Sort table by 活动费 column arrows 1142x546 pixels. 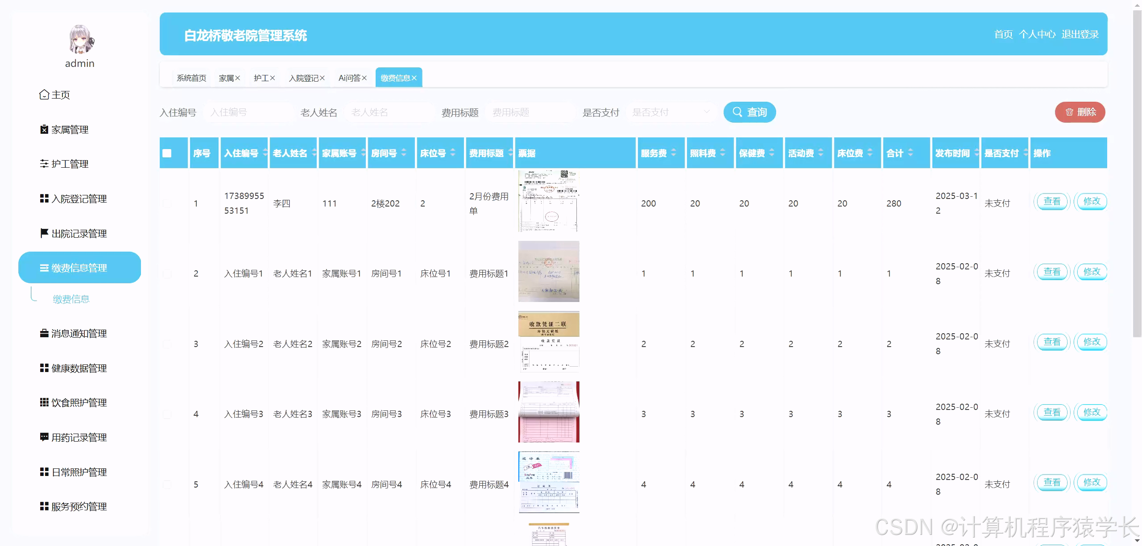coord(821,153)
